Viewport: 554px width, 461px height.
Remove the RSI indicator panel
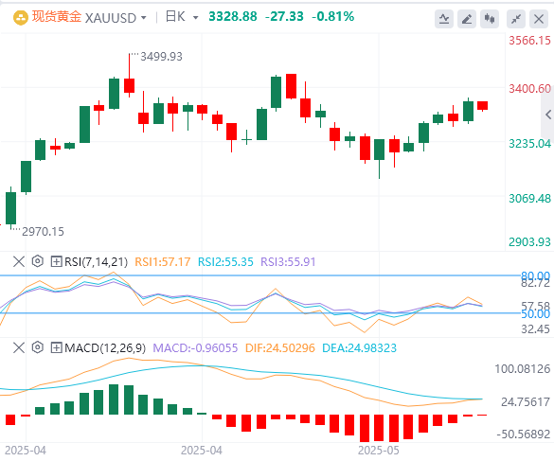19,262
